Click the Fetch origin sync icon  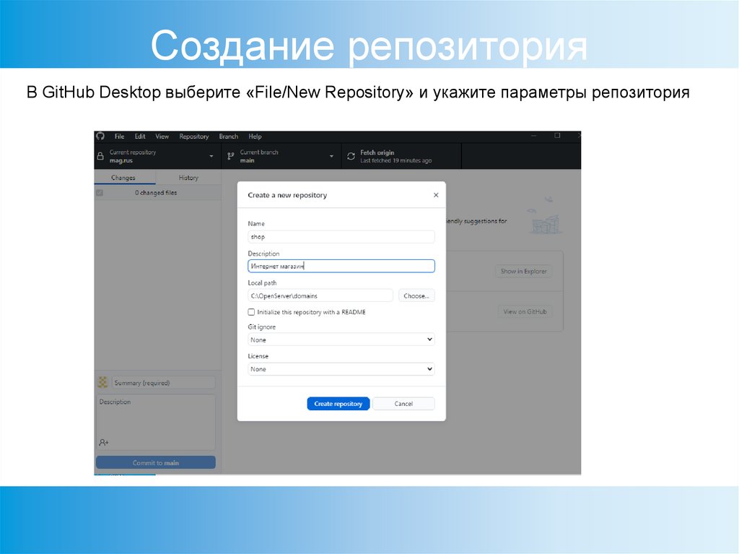pos(351,156)
